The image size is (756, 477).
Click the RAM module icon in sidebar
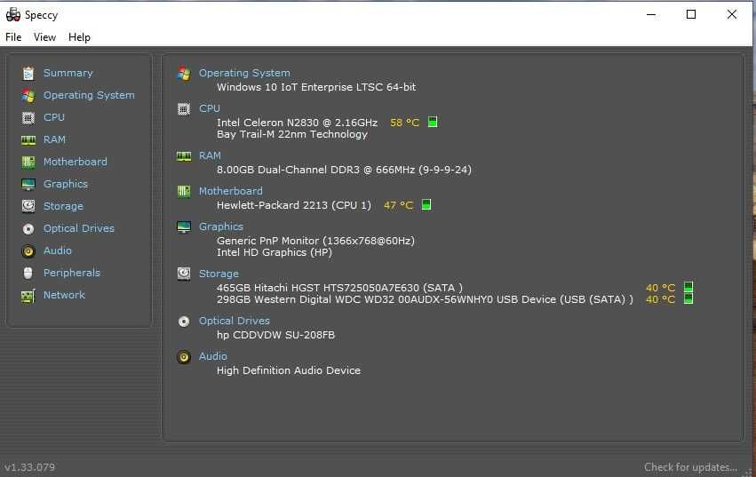pyautogui.click(x=28, y=139)
